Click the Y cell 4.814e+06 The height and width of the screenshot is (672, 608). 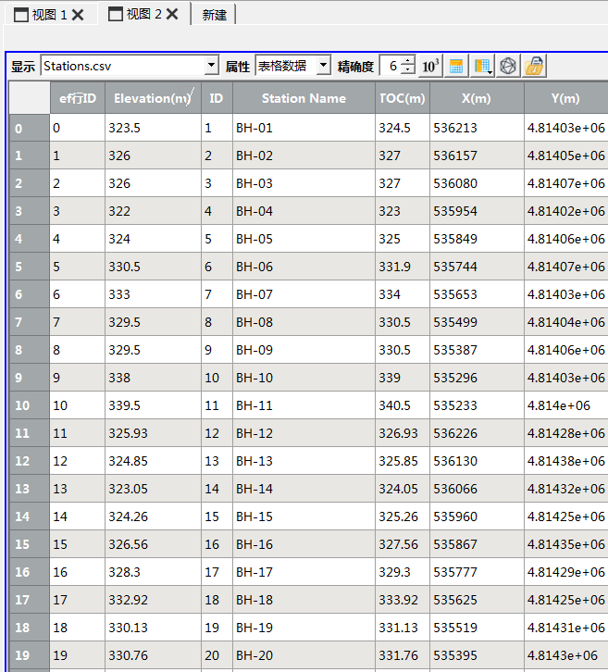click(565, 405)
